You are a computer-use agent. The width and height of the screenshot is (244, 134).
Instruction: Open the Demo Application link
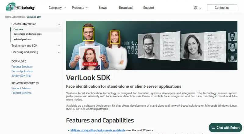click(x=22, y=71)
